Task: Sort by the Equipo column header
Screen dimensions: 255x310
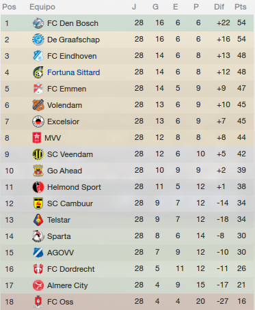Action: coord(42,7)
